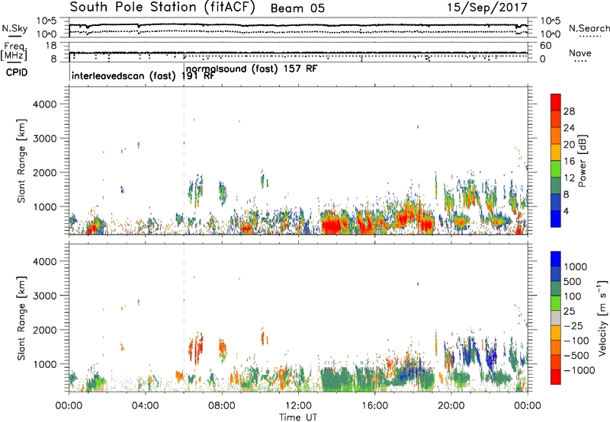This screenshot has height=422, width=610.
Task: Click the '04:00' time tick label
Action: [146, 406]
